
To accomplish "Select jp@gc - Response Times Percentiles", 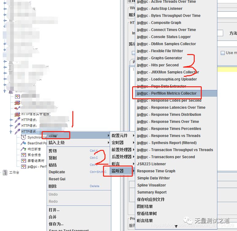I will (x=176, y=129).
